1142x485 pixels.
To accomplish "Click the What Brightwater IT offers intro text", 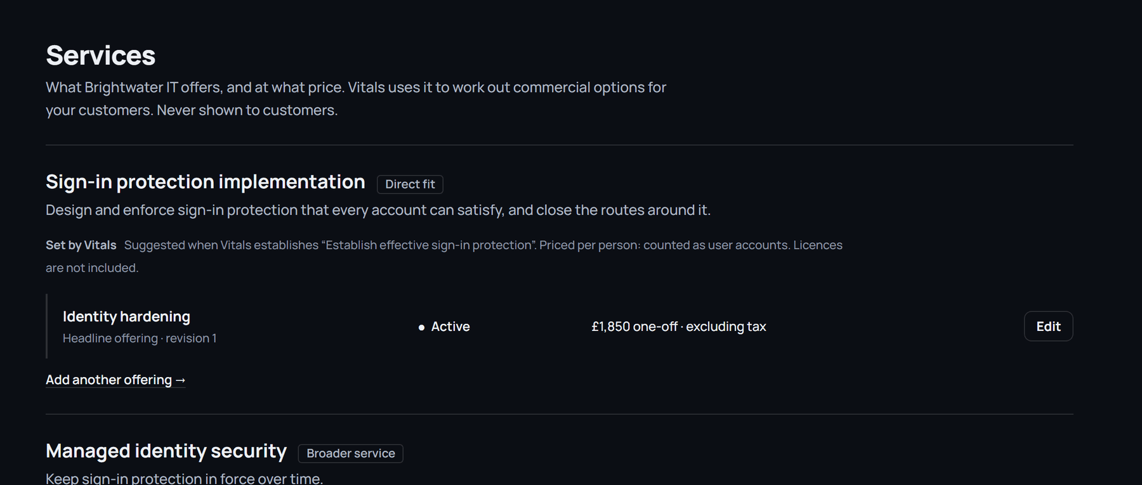I will [x=356, y=98].
